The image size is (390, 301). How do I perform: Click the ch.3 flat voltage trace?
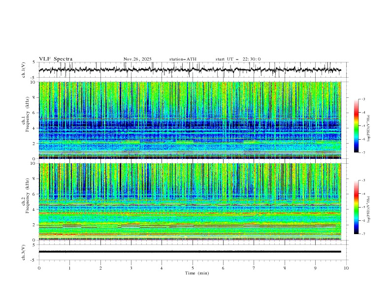[190, 251]
